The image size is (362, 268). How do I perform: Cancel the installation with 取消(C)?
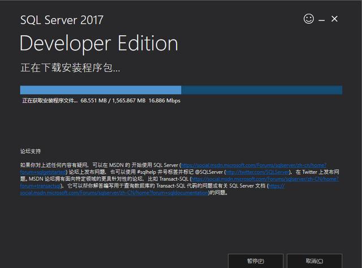click(x=314, y=261)
